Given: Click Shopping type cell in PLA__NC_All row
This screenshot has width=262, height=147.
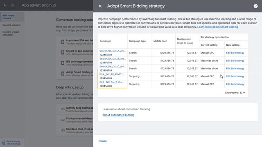Looking at the screenshot, I should coord(134,76).
